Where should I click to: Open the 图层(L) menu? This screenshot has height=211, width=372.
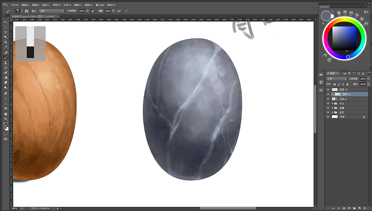[x=46, y=5]
